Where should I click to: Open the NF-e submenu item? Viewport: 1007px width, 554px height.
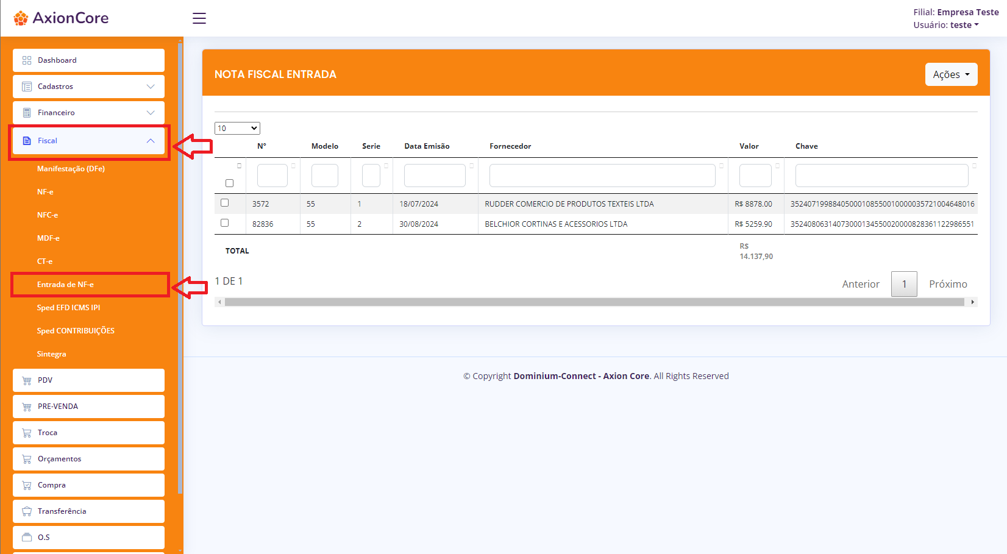click(x=45, y=192)
